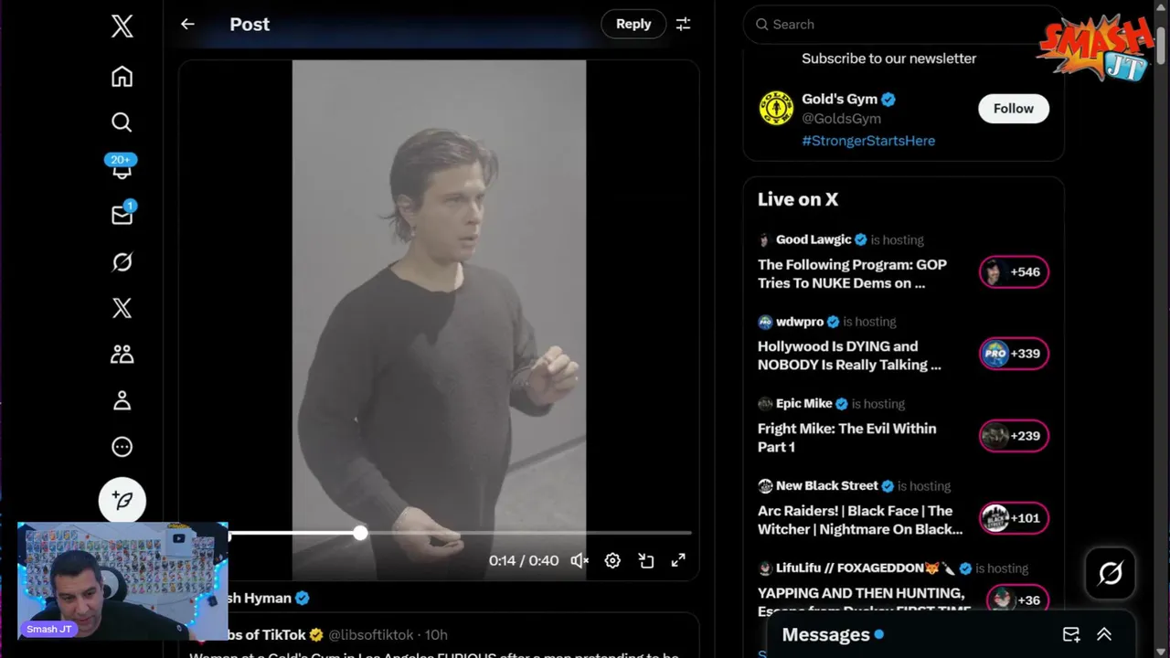The image size is (1170, 658).
Task: Open Communities icon in left sidebar
Action: click(122, 354)
